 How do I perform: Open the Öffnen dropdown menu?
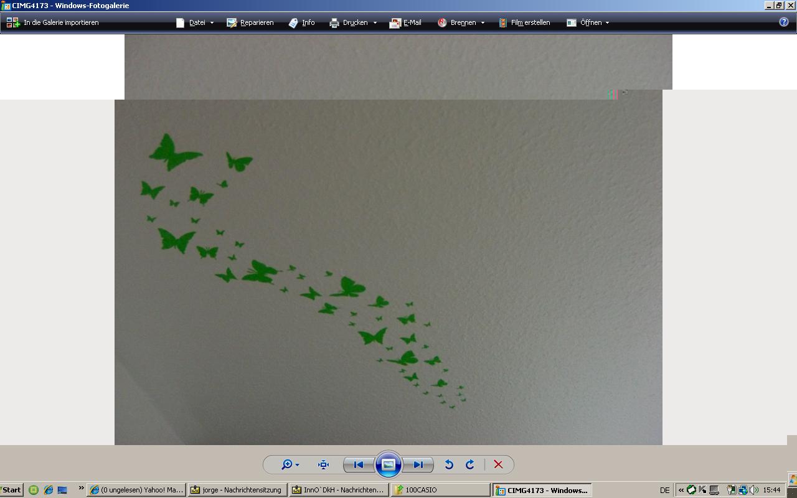coord(588,22)
